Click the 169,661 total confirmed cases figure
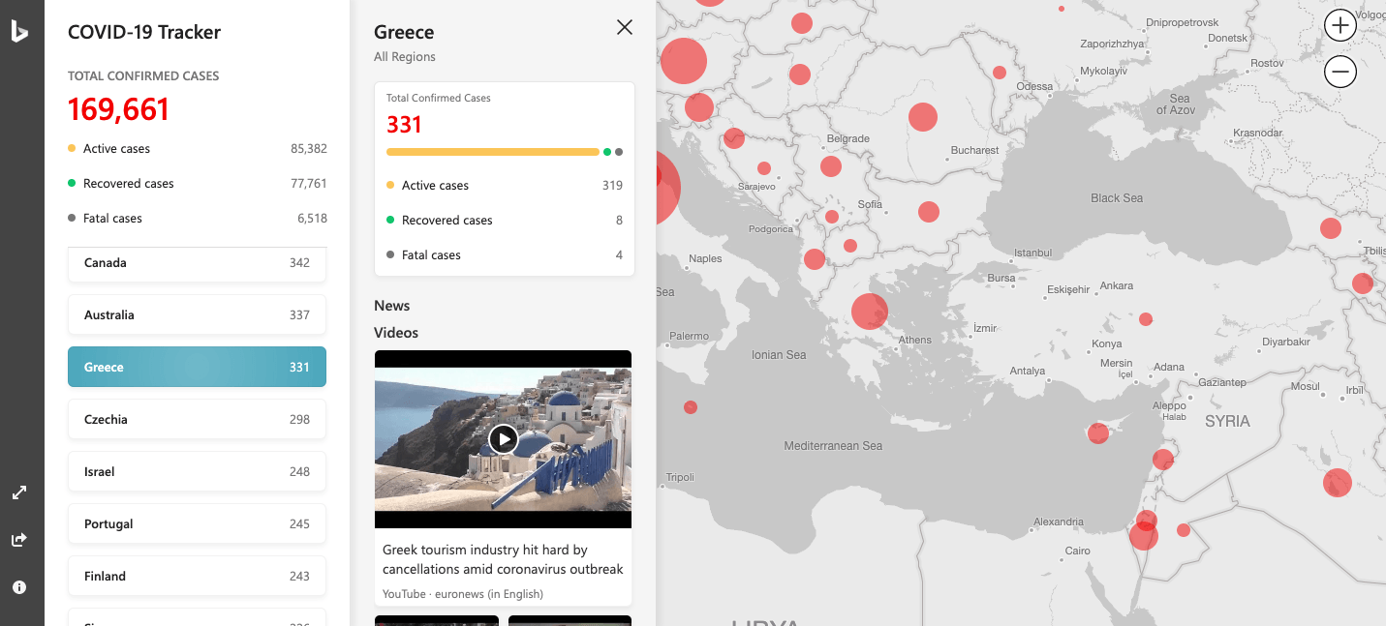The image size is (1386, 626). 119,109
